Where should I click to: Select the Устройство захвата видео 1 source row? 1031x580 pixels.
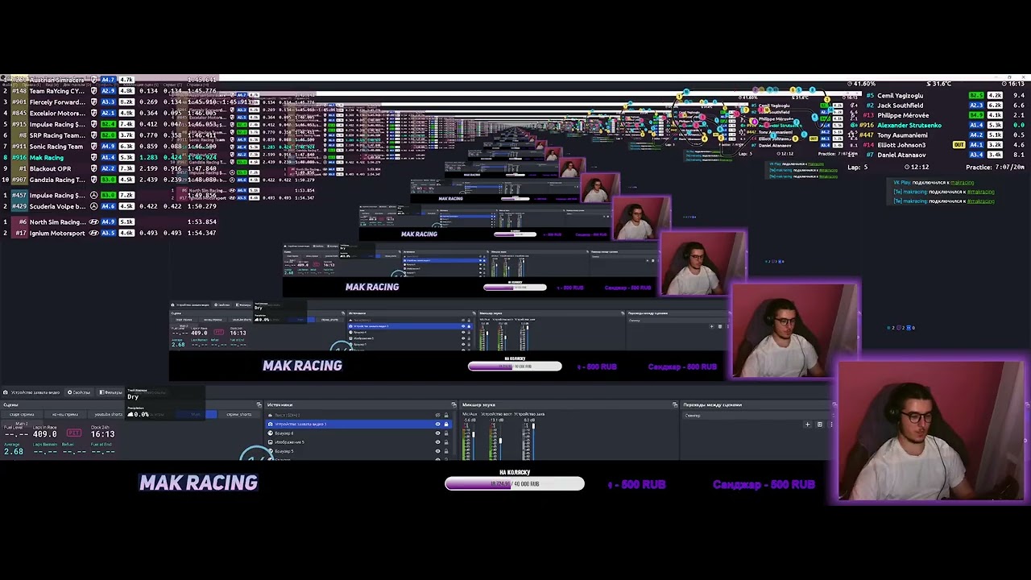coord(358,424)
